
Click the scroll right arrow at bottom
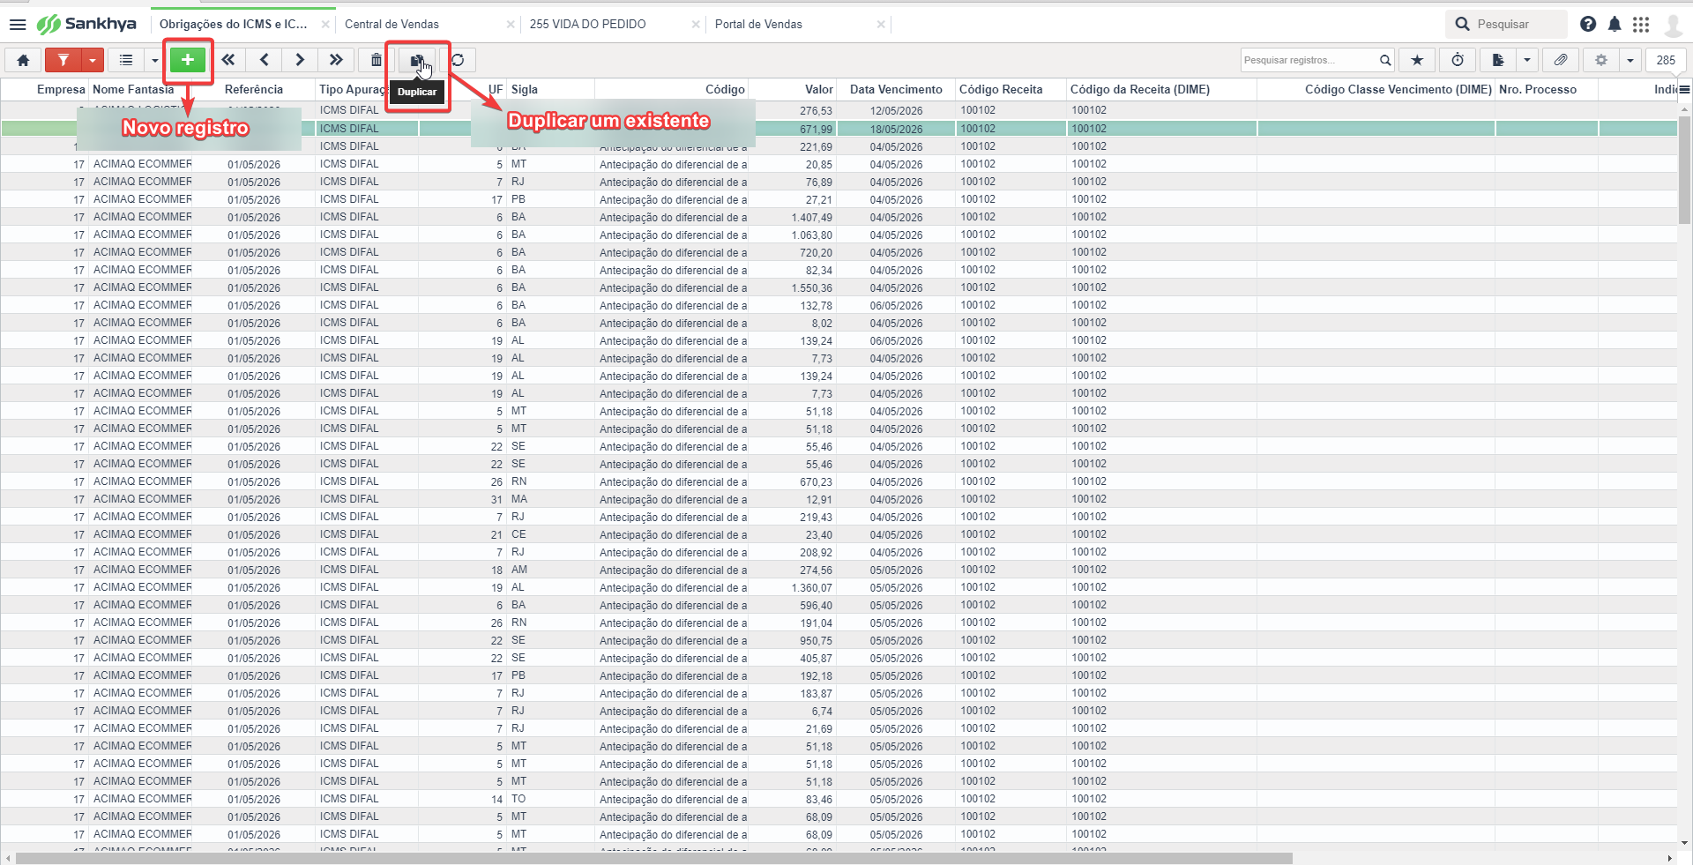click(1669, 858)
